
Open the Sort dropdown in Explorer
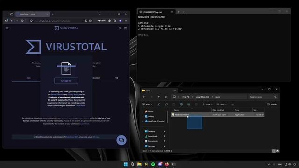coord(207,105)
